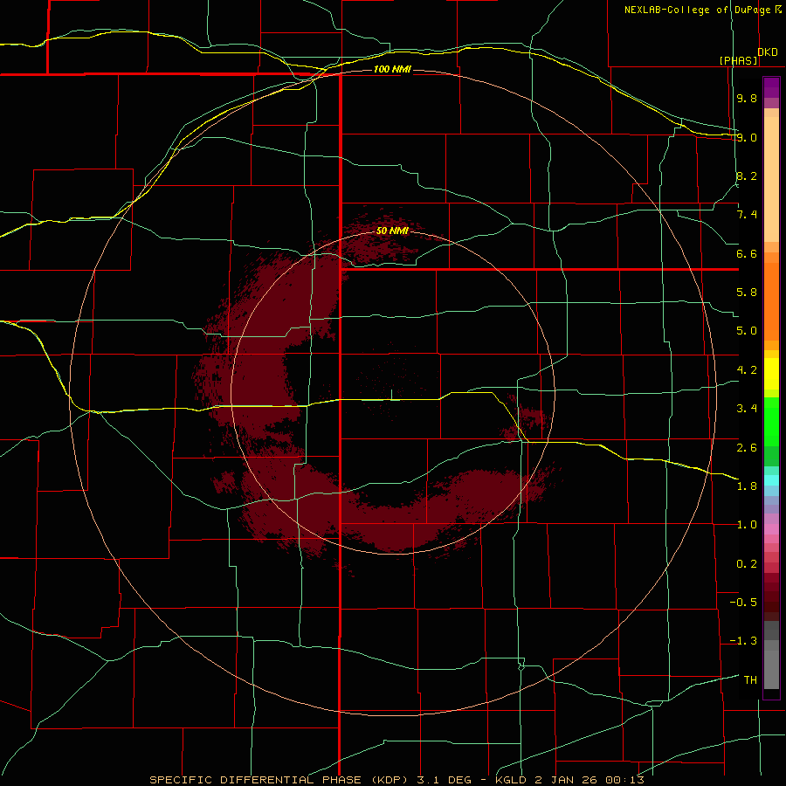Click the 4.2 scale value

(747, 370)
